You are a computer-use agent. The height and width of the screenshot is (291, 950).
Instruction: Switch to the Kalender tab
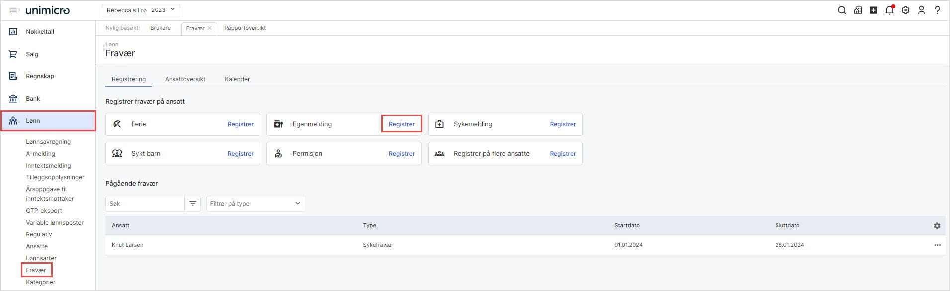[237, 79]
